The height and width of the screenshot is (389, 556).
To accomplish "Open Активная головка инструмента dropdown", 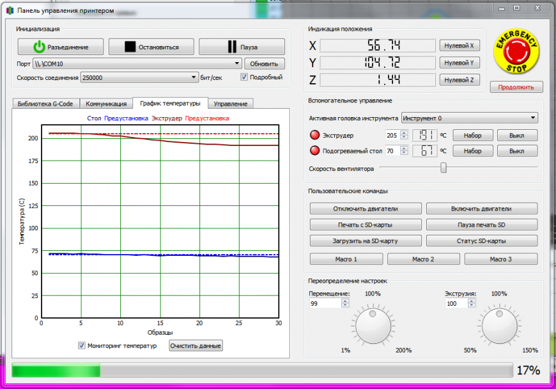I will pyautogui.click(x=470, y=118).
